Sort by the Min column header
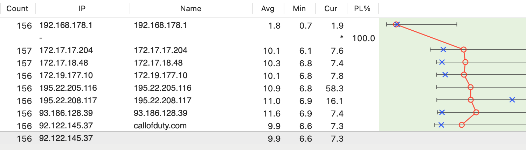Image resolution: width=526 pixels, height=150 pixels. tap(299, 8)
